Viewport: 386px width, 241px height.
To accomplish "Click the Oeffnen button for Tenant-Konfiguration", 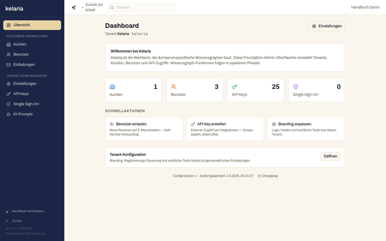I will click(330, 156).
